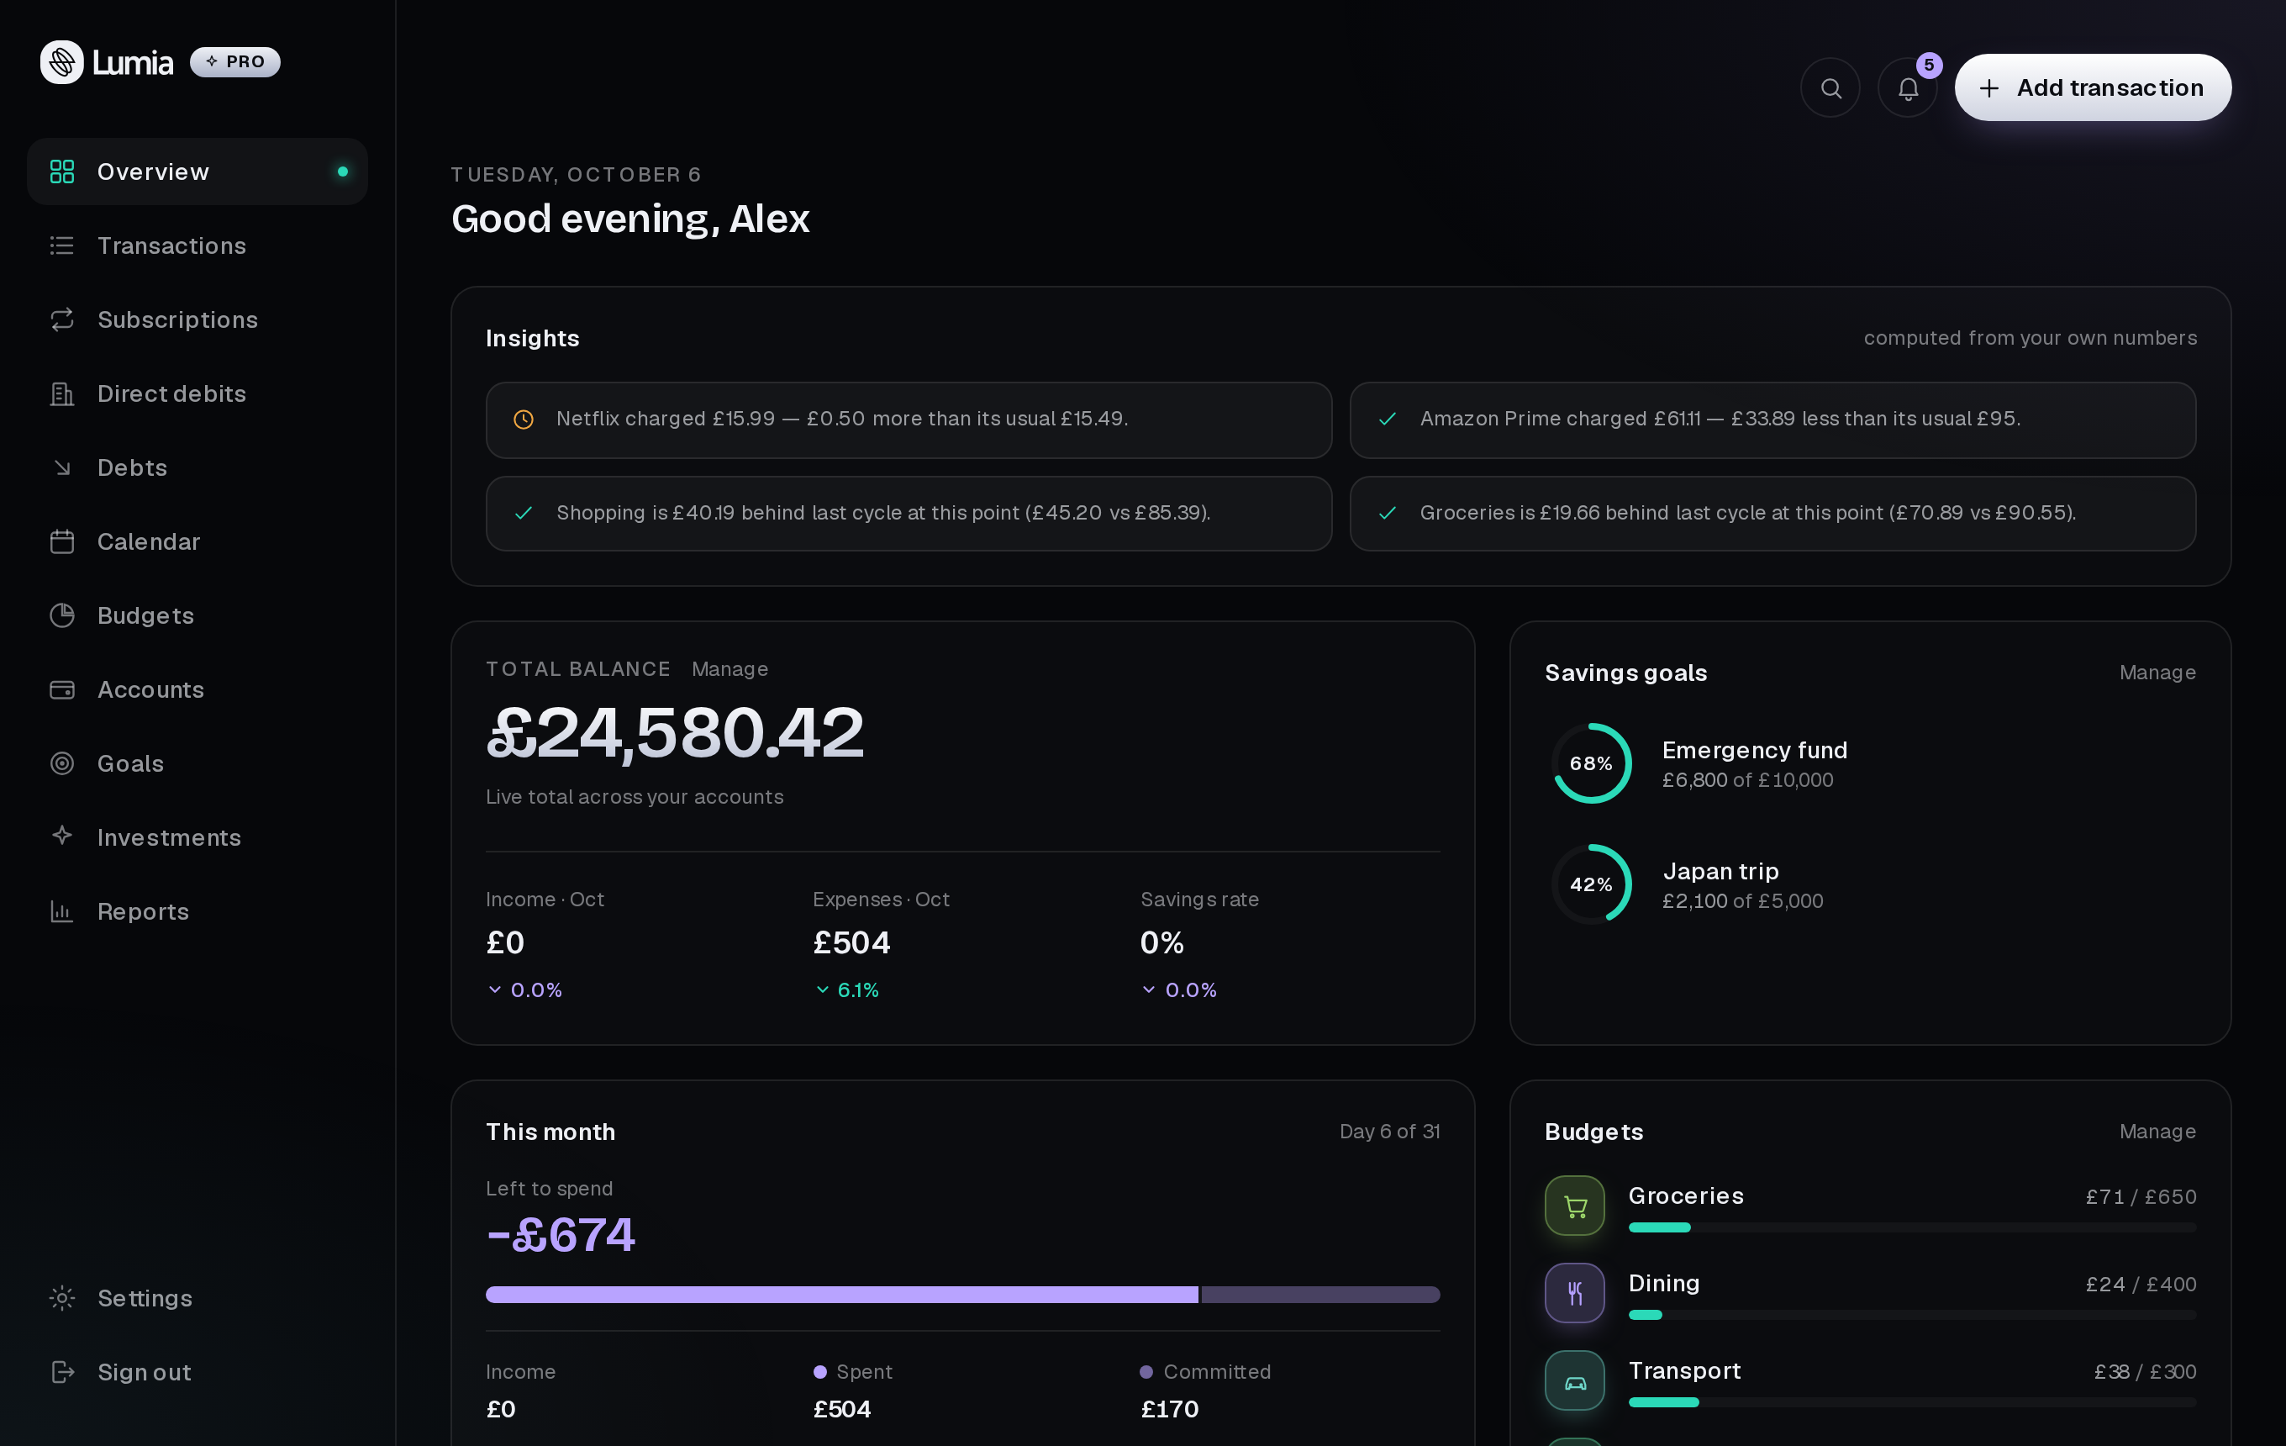The height and width of the screenshot is (1446, 2286).
Task: Click the Direct debits building icon
Action: tap(61, 394)
